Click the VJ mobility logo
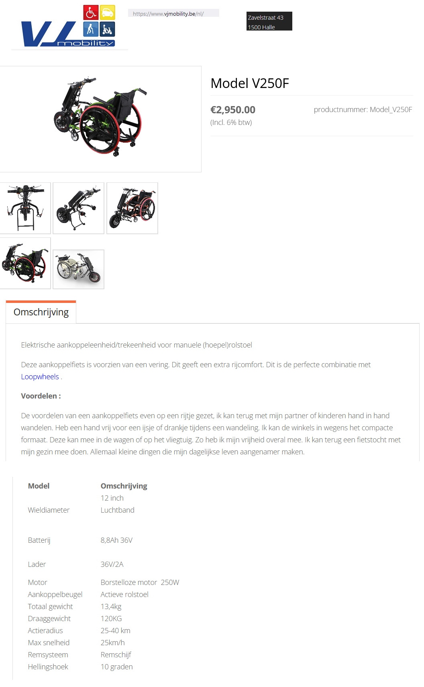 68,27
